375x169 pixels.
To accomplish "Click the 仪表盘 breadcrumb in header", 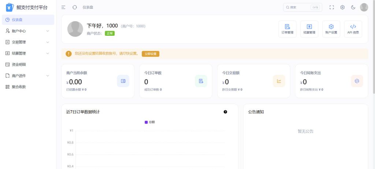I will coord(88,7).
